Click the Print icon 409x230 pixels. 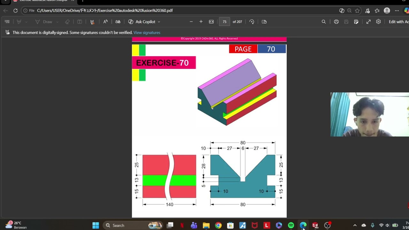[336, 22]
